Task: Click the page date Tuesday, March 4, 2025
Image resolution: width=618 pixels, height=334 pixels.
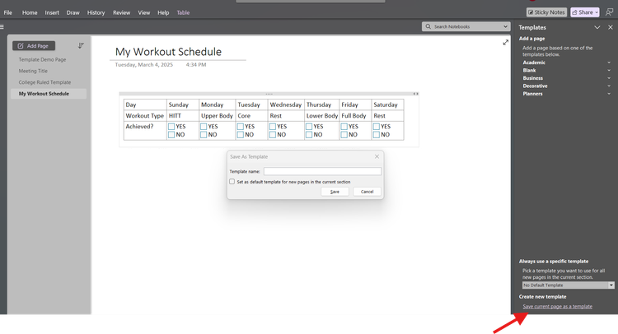Action: tap(144, 64)
